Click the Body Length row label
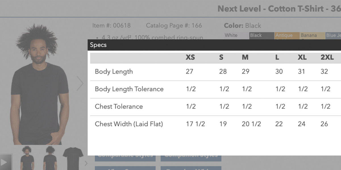 [114, 72]
